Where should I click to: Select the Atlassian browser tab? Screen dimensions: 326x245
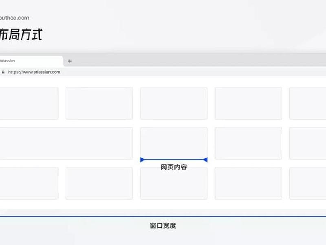coord(31,61)
